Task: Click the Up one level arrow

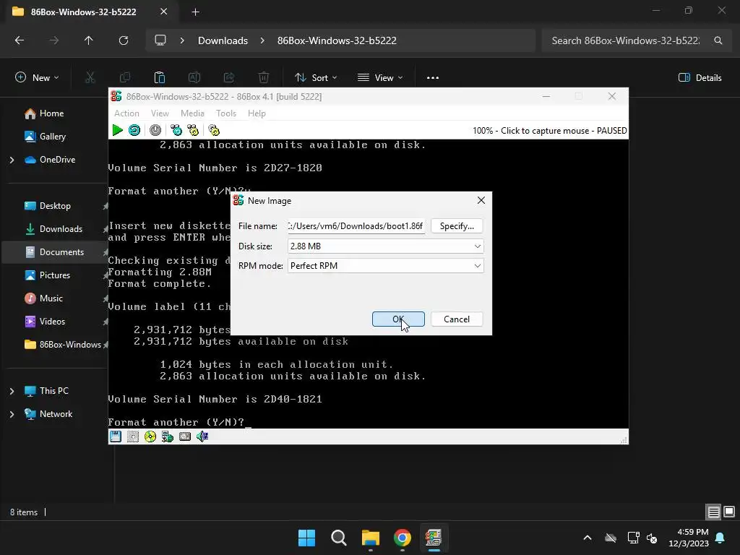Action: 88,40
